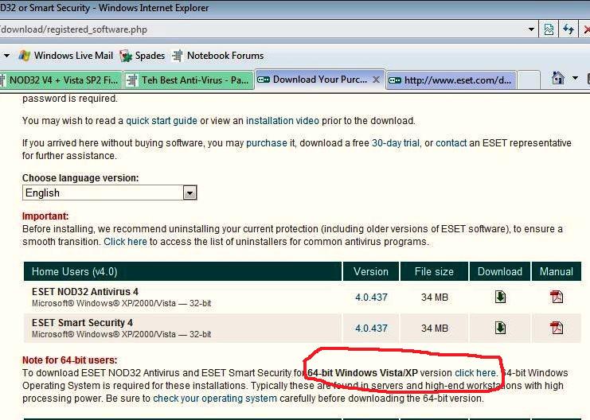
Task: Download ESET NOD32 Antivirus 4 installer
Action: [500, 297]
